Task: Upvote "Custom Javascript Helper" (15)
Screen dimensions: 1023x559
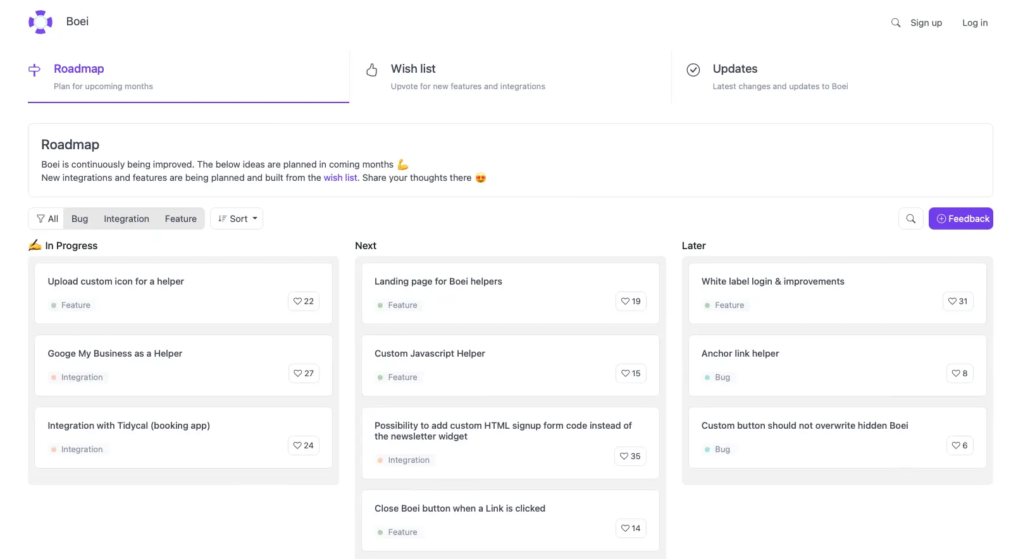Action: point(631,374)
